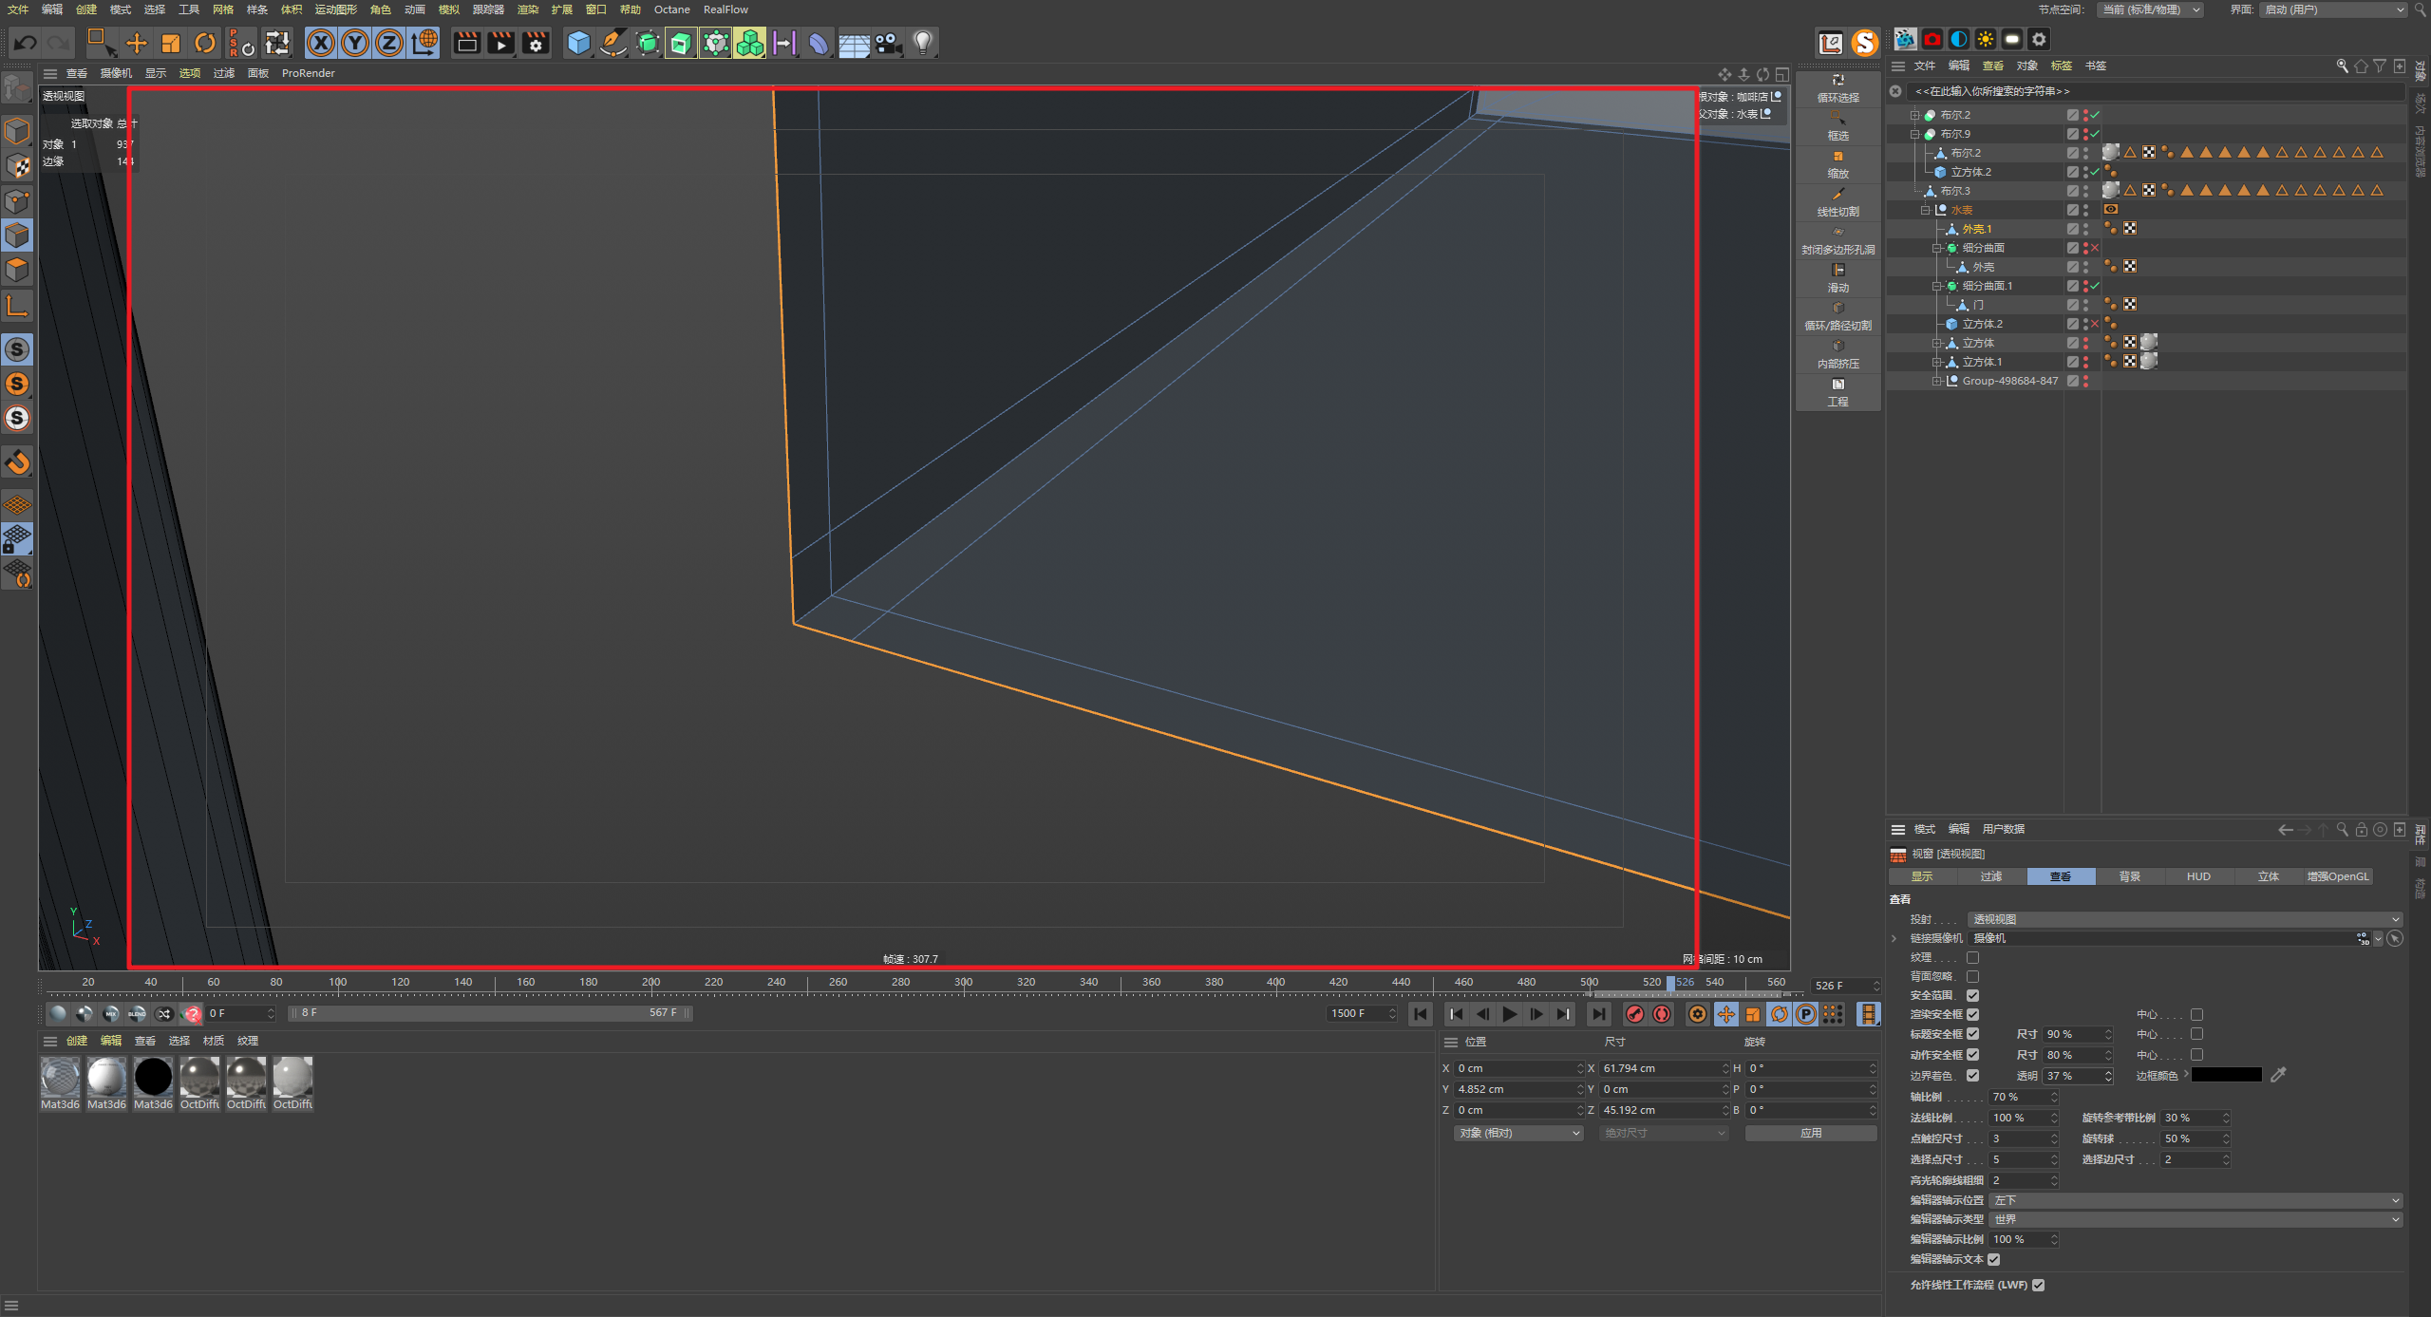Click the play forward button
Viewport: 2431px width, 1317px height.
pyautogui.click(x=1509, y=1014)
